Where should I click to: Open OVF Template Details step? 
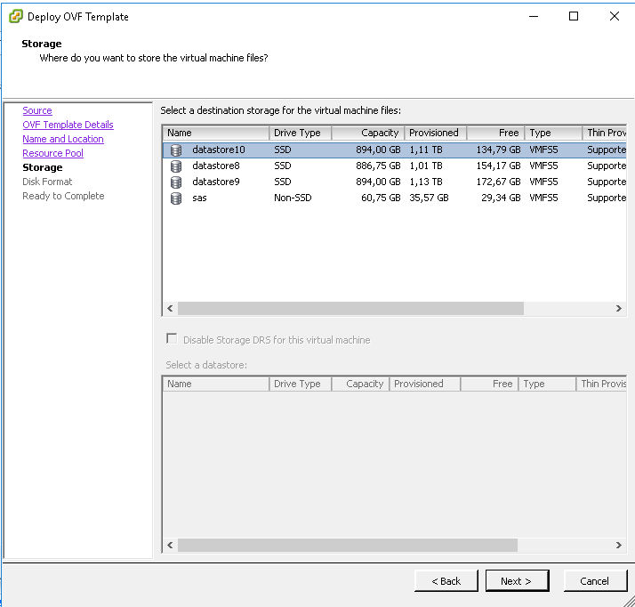point(68,125)
